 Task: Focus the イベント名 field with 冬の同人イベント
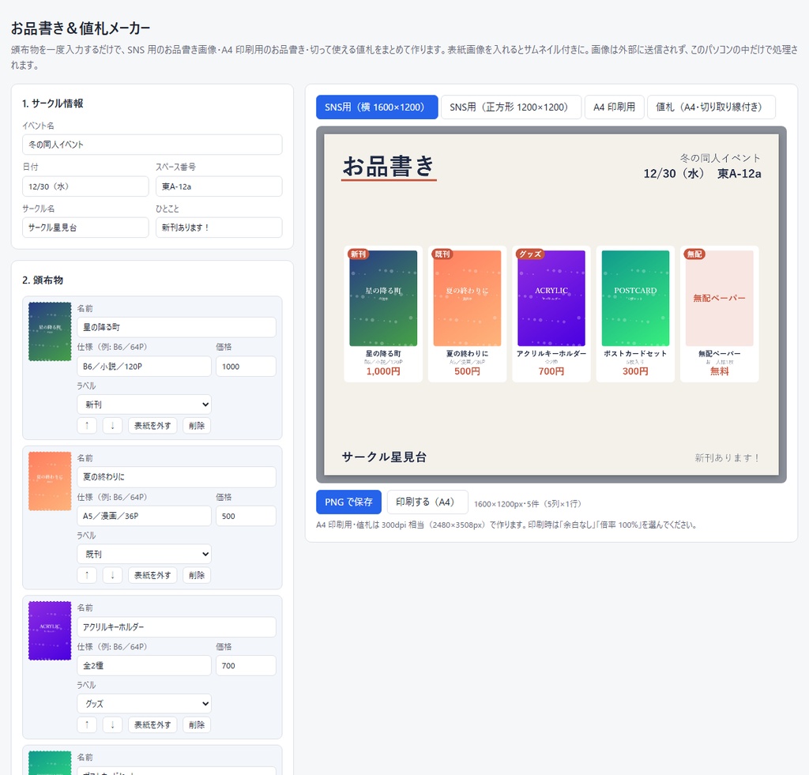pos(152,145)
